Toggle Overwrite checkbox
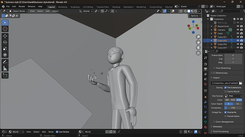The image size is (245, 137). [x=225, y=112]
